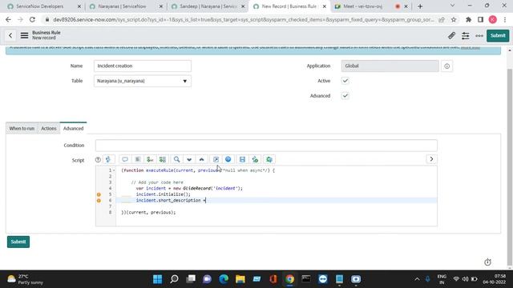
Task: Open the Table dropdown Narayana
Action: coord(143,81)
